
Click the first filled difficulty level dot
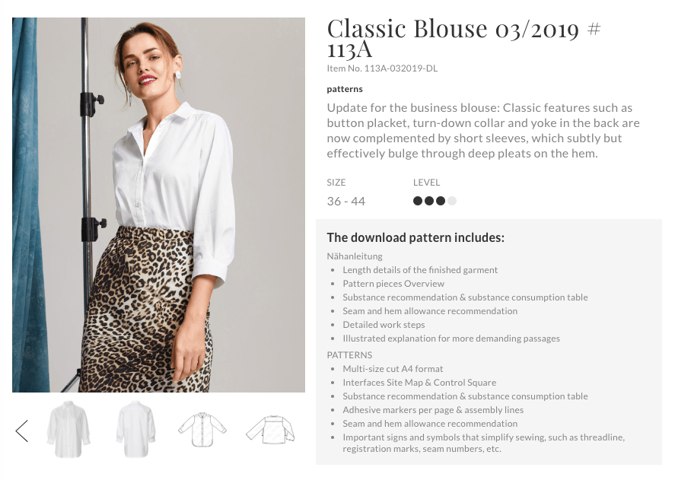(x=418, y=202)
